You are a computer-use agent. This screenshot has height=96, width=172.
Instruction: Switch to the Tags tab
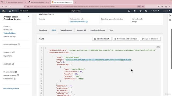[111, 30]
